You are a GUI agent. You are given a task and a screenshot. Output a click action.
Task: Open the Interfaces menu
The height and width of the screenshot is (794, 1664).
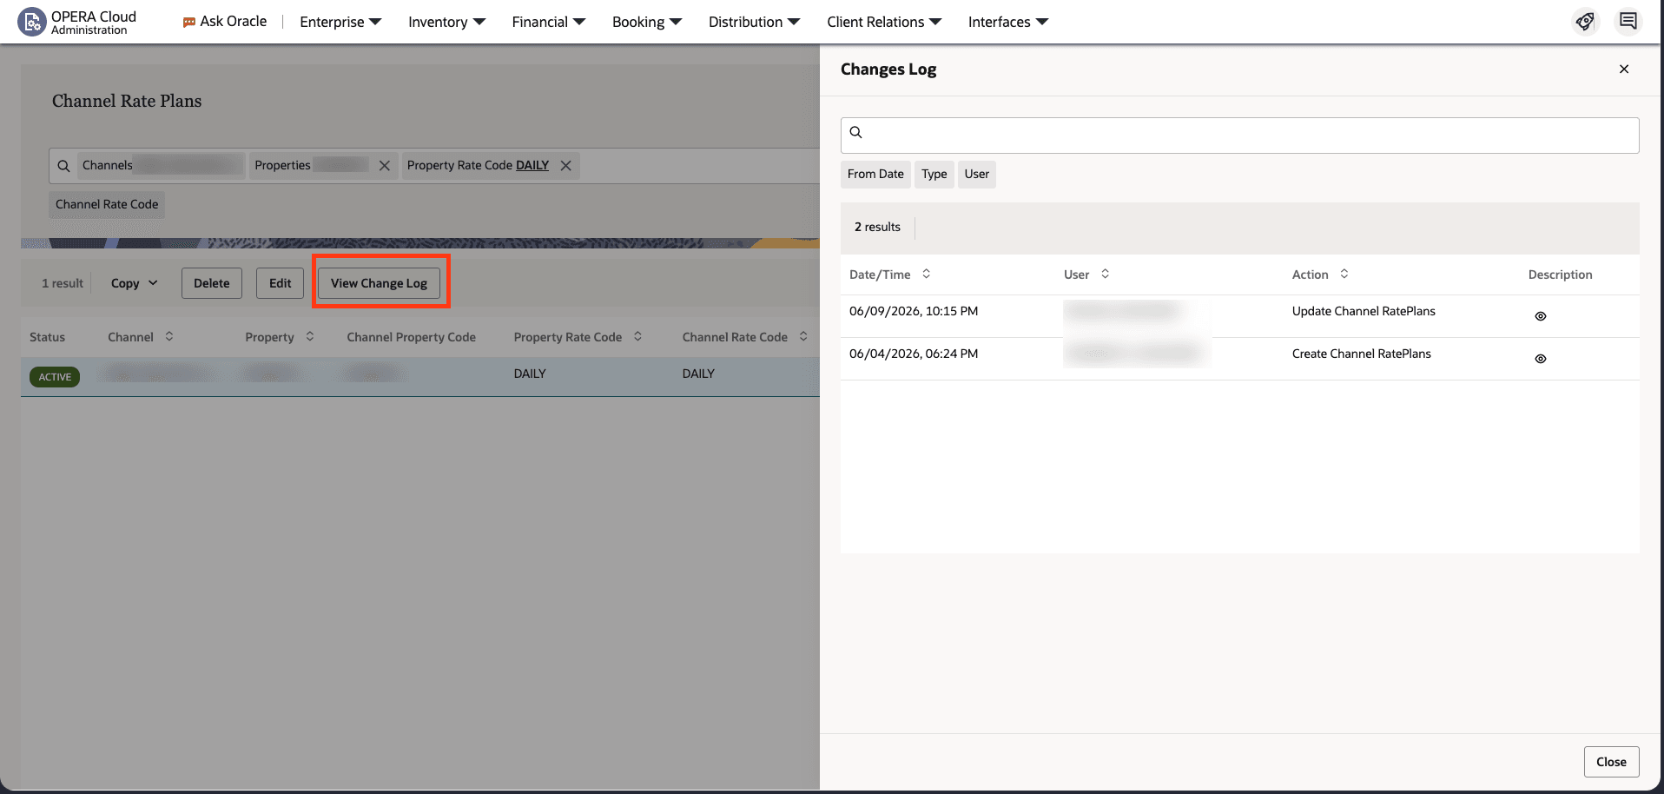(1008, 22)
